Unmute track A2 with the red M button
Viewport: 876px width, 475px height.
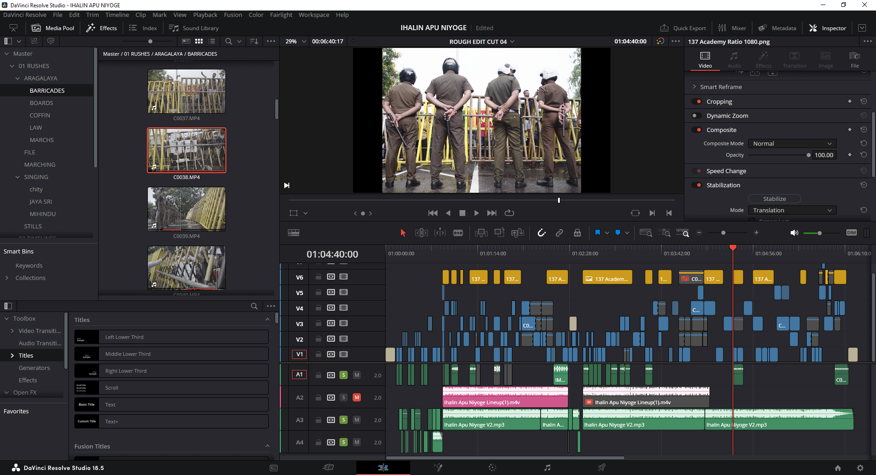pyautogui.click(x=357, y=397)
